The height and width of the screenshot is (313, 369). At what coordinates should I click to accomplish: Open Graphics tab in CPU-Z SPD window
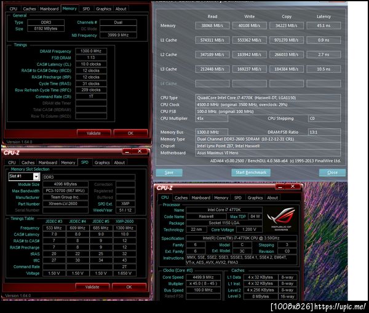pos(102,163)
